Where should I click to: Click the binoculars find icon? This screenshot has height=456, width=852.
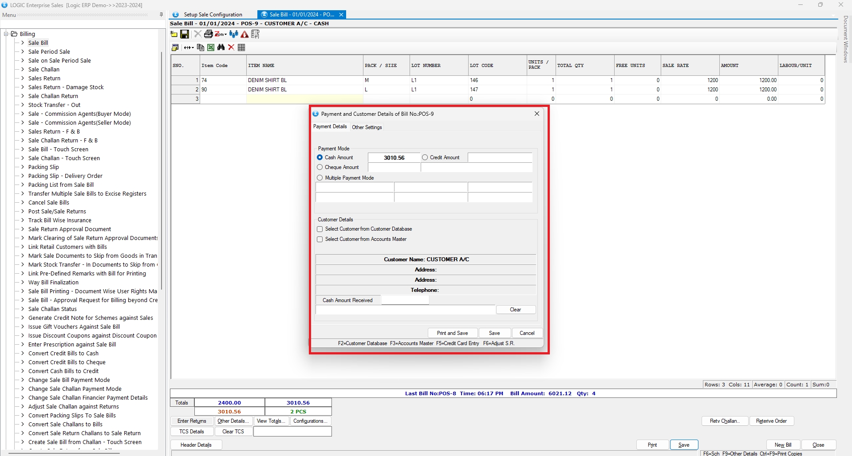[x=221, y=47]
